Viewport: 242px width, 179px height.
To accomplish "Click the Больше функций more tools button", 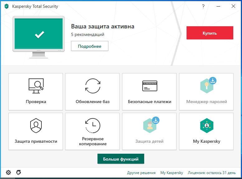I will click(x=121, y=159).
